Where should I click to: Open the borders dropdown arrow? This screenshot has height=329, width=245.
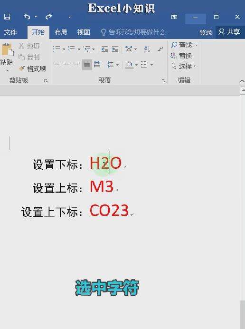(x=151, y=65)
